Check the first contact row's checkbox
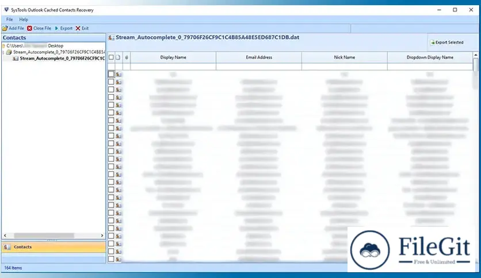The width and height of the screenshot is (481, 278). [x=111, y=74]
